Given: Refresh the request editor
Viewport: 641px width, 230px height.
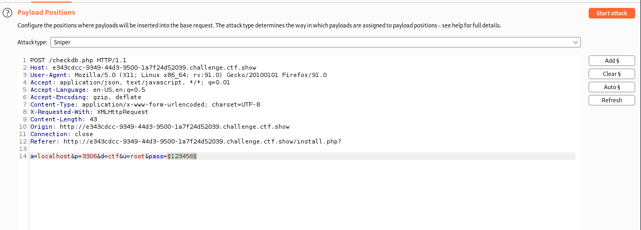Looking at the screenshot, I should click(x=611, y=100).
